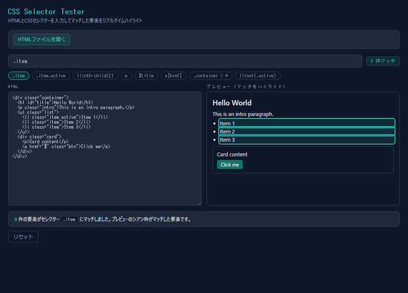The width and height of the screenshot is (408, 293).
Task: Select the .container > * chip
Action: pos(211,76)
